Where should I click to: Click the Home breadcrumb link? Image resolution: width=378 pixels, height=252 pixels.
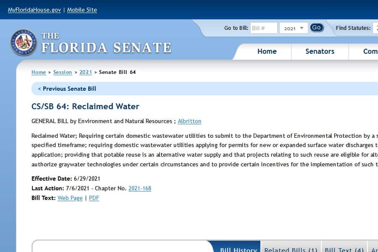coord(39,72)
